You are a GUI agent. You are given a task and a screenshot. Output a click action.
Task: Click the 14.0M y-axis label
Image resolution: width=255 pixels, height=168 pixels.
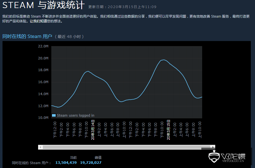click(43, 94)
